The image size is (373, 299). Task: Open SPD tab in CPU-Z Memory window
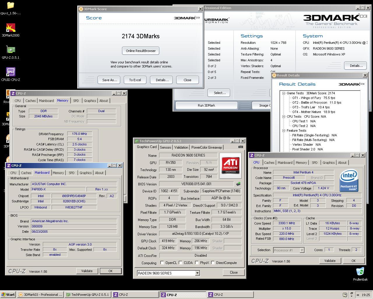tap(76, 101)
